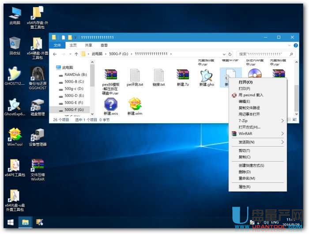
Task: Switch to the 共享 ribbon tab
Action: [88, 45]
